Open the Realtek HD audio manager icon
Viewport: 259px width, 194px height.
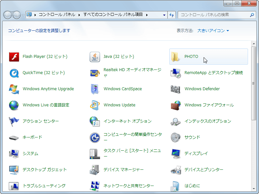tap(95, 73)
